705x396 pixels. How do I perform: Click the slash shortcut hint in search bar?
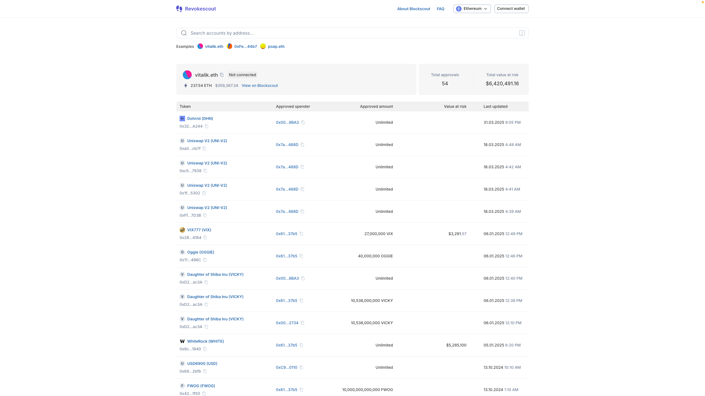pyautogui.click(x=522, y=33)
